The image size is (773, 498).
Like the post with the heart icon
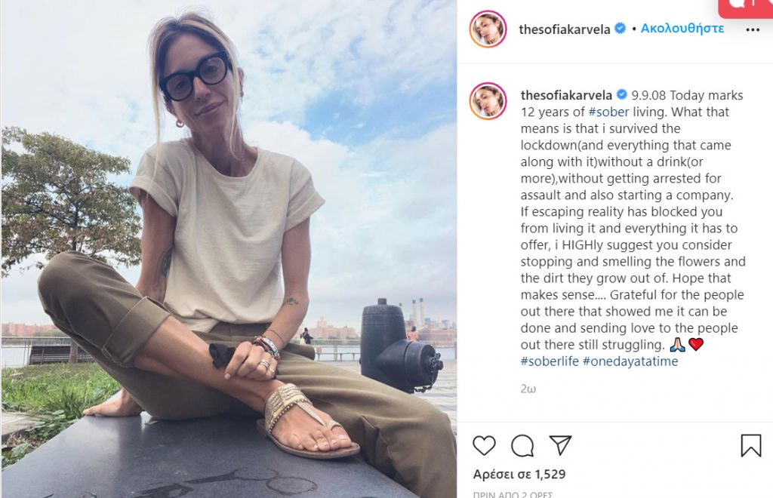click(484, 446)
